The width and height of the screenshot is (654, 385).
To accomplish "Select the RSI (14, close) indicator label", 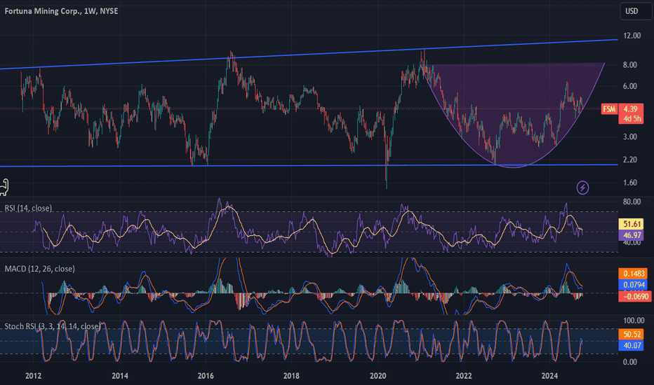I will coord(28,208).
